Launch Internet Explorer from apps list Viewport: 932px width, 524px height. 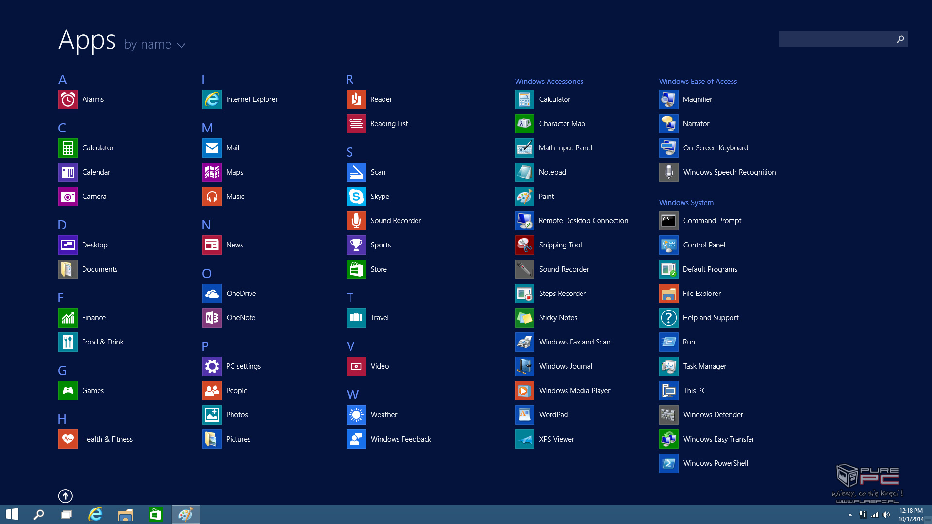coord(212,99)
